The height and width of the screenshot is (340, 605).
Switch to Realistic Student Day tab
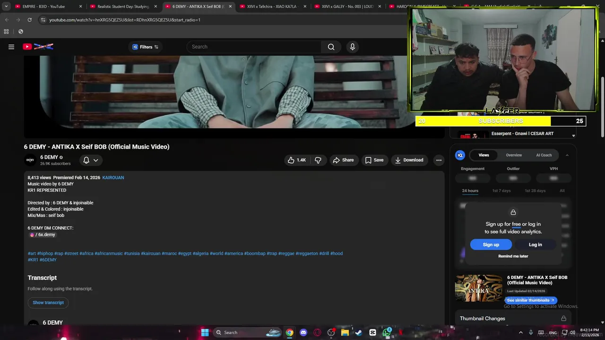click(x=123, y=7)
